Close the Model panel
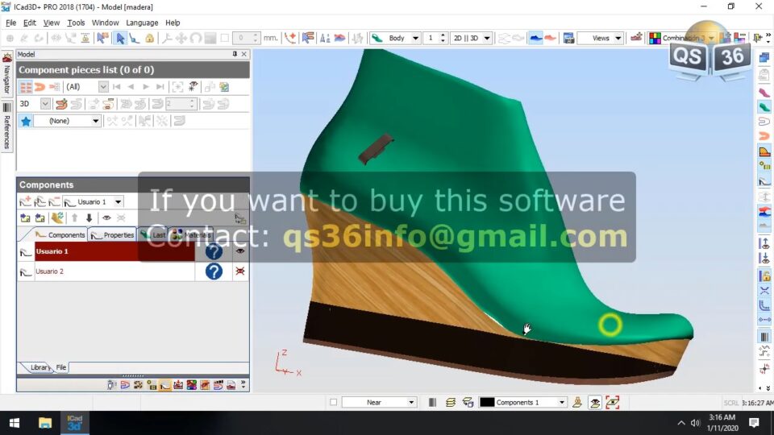The height and width of the screenshot is (435, 774). 243,54
